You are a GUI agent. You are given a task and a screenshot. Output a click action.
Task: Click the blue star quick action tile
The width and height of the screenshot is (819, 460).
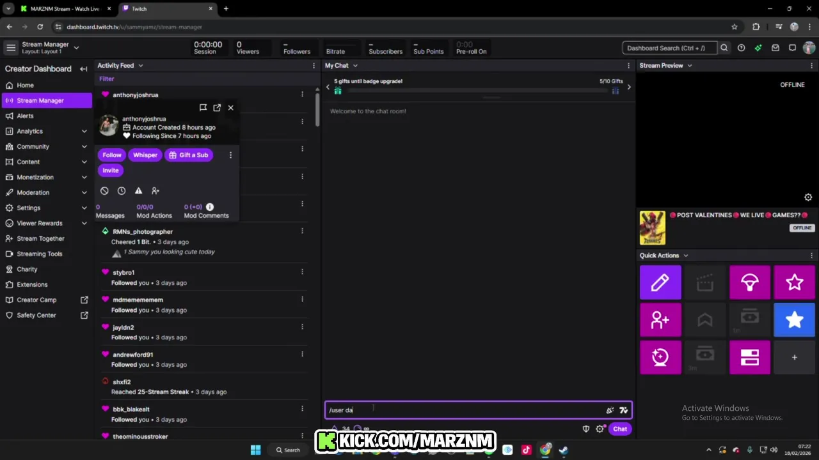click(795, 319)
